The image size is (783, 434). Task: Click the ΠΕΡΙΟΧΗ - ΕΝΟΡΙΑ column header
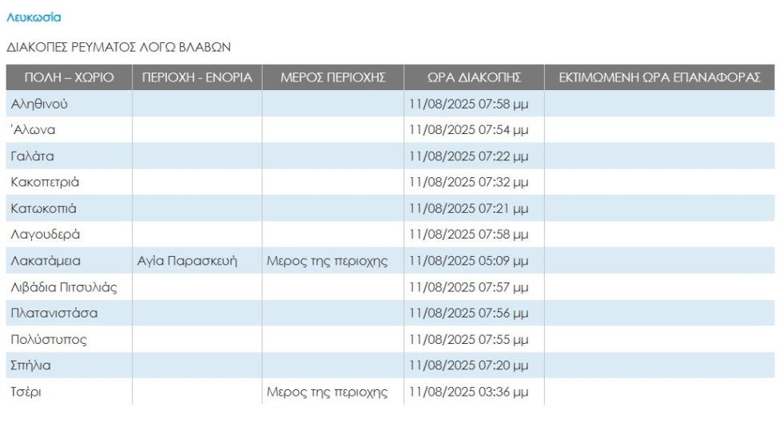pos(197,77)
